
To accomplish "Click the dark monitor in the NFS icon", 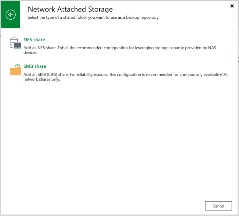I will click(18, 45).
